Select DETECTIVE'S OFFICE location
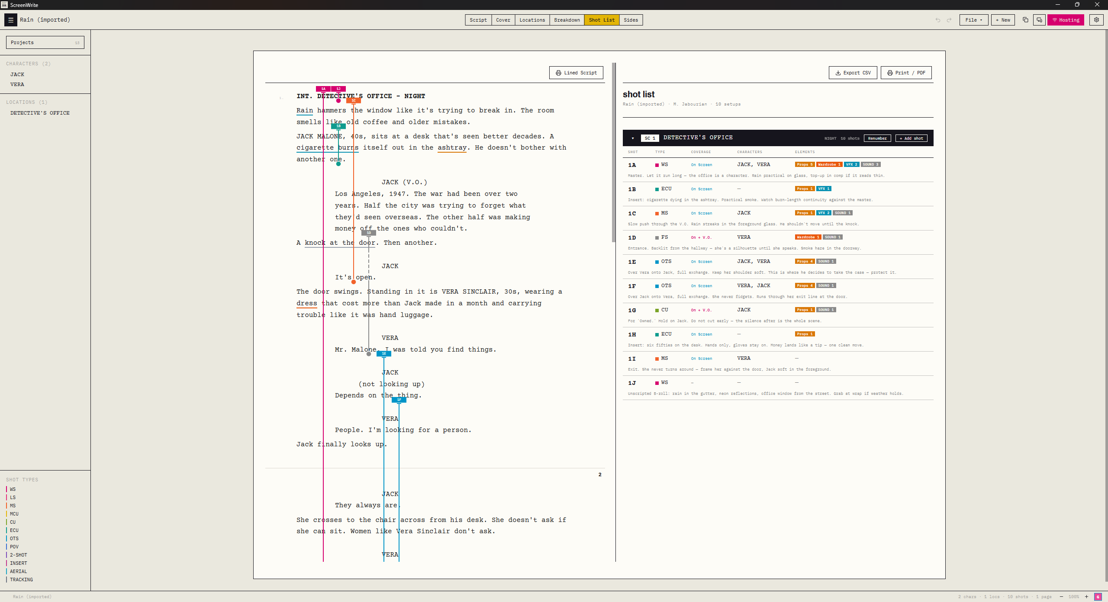This screenshot has height=602, width=1108. click(40, 113)
